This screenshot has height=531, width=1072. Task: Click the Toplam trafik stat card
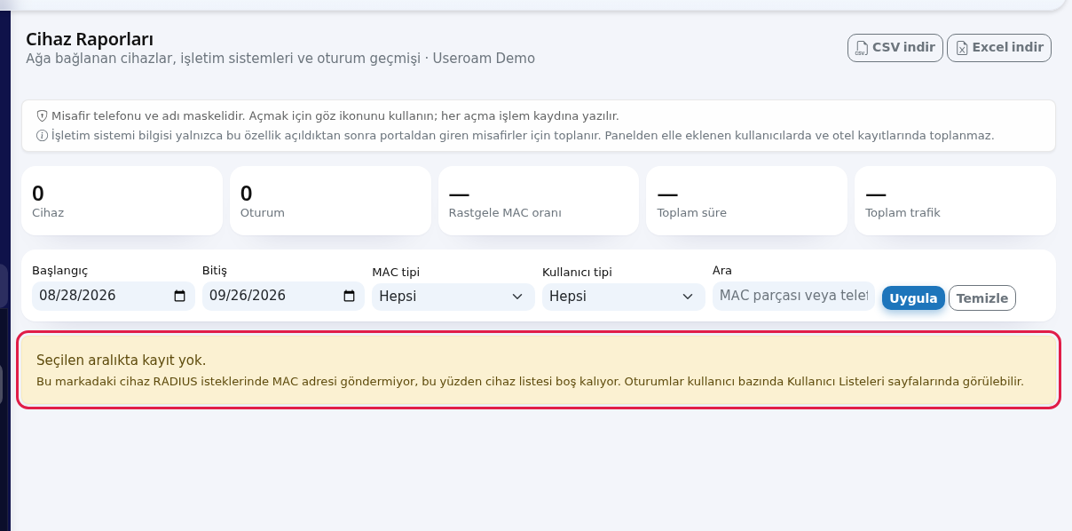[955, 201]
